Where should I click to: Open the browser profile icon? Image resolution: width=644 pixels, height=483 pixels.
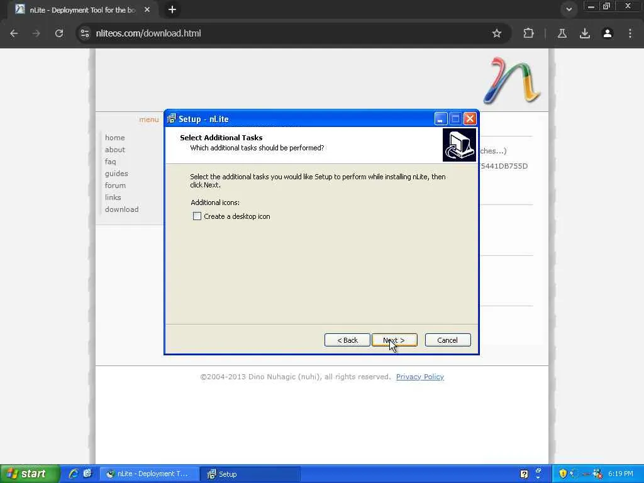pyautogui.click(x=608, y=33)
